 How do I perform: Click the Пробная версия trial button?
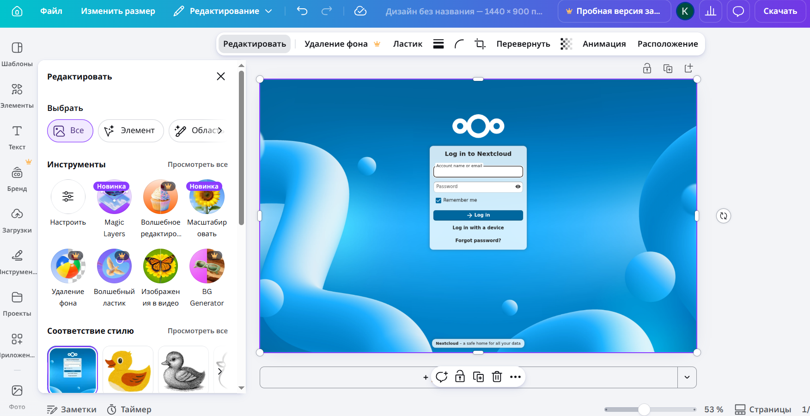614,11
